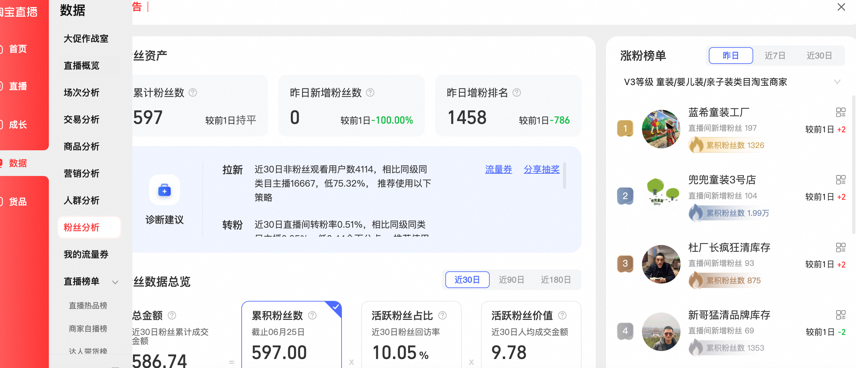Image resolution: width=856 pixels, height=368 pixels.
Task: Click flame icon beside 累积粉丝数 1.99万
Action: (696, 213)
